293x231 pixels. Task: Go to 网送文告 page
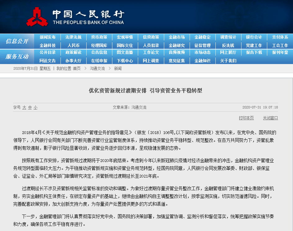coord(48,61)
